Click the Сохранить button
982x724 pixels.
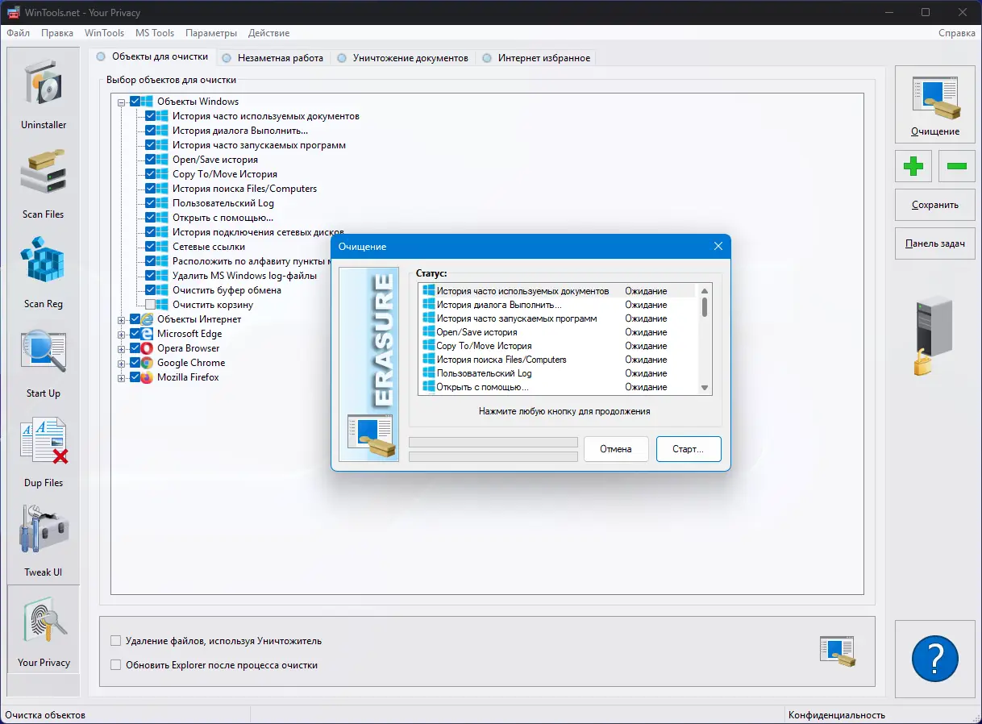tap(935, 205)
